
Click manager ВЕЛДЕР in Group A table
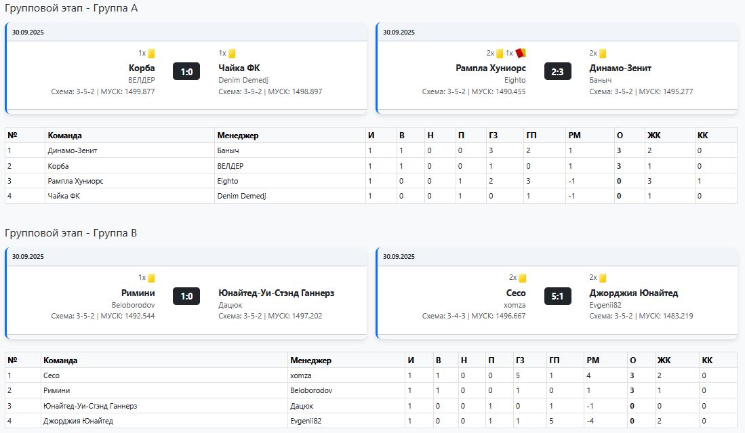click(x=230, y=166)
